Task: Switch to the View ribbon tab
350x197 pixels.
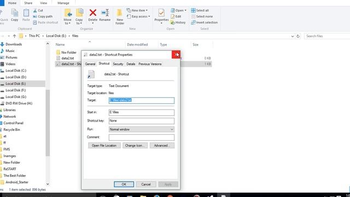Action: tap(44, 3)
